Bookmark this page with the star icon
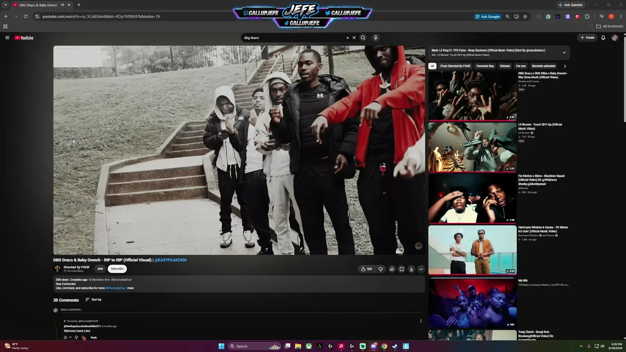This screenshot has width=626, height=352. (525, 17)
